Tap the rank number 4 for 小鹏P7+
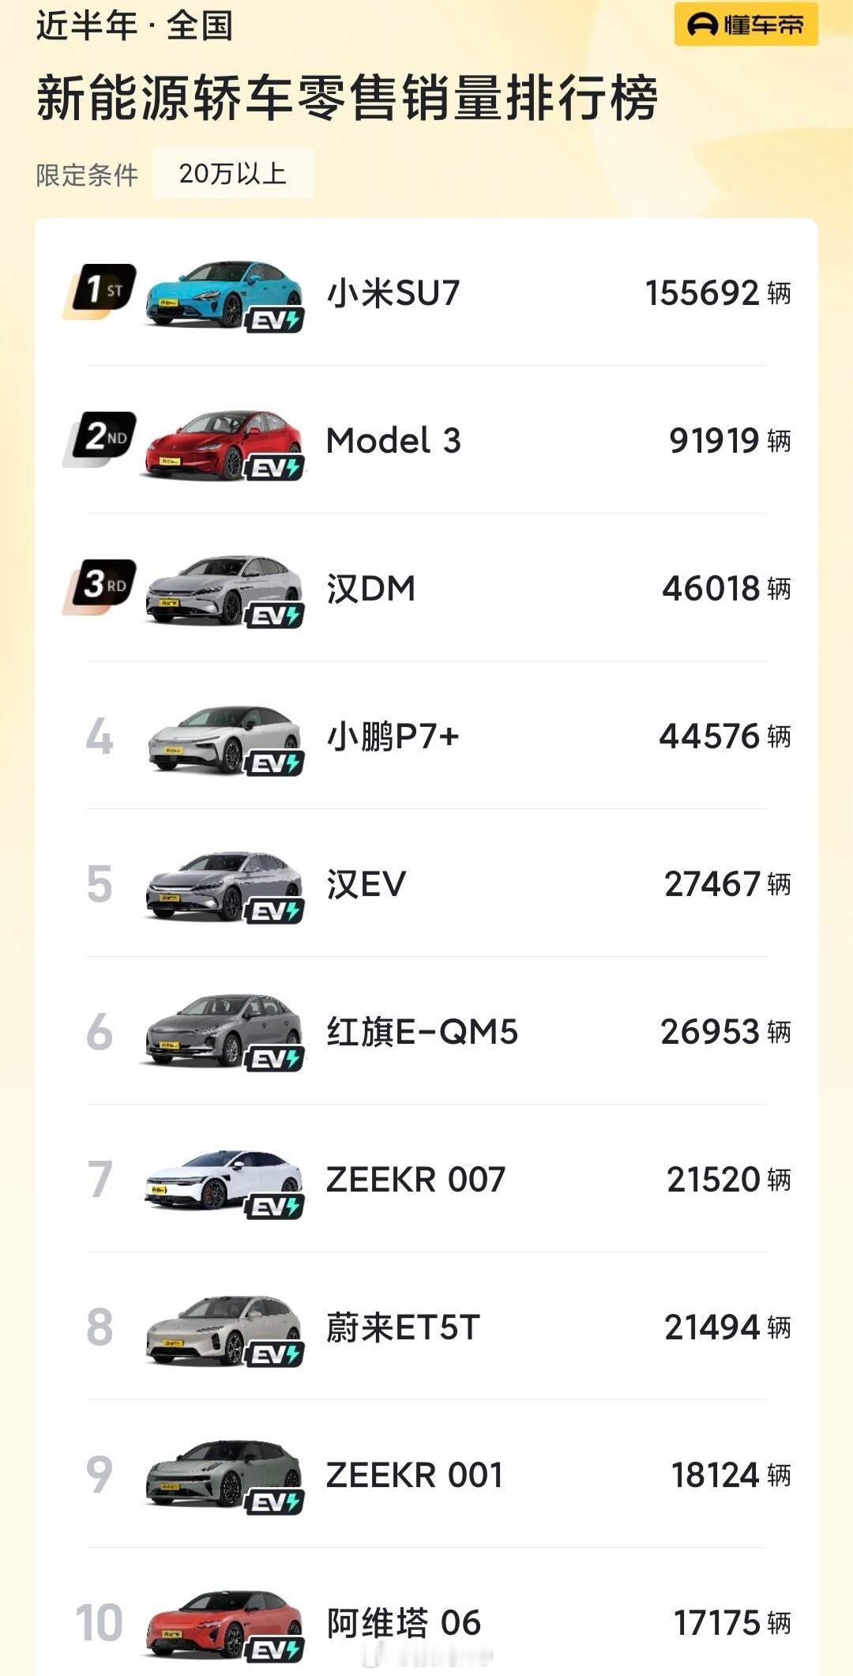853x1676 pixels. tap(100, 736)
